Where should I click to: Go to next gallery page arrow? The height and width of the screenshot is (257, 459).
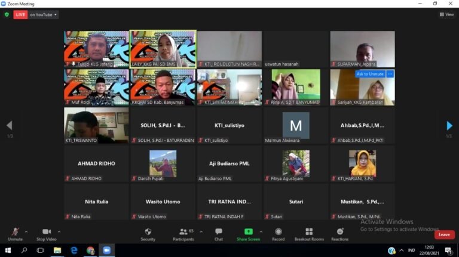coord(449,126)
